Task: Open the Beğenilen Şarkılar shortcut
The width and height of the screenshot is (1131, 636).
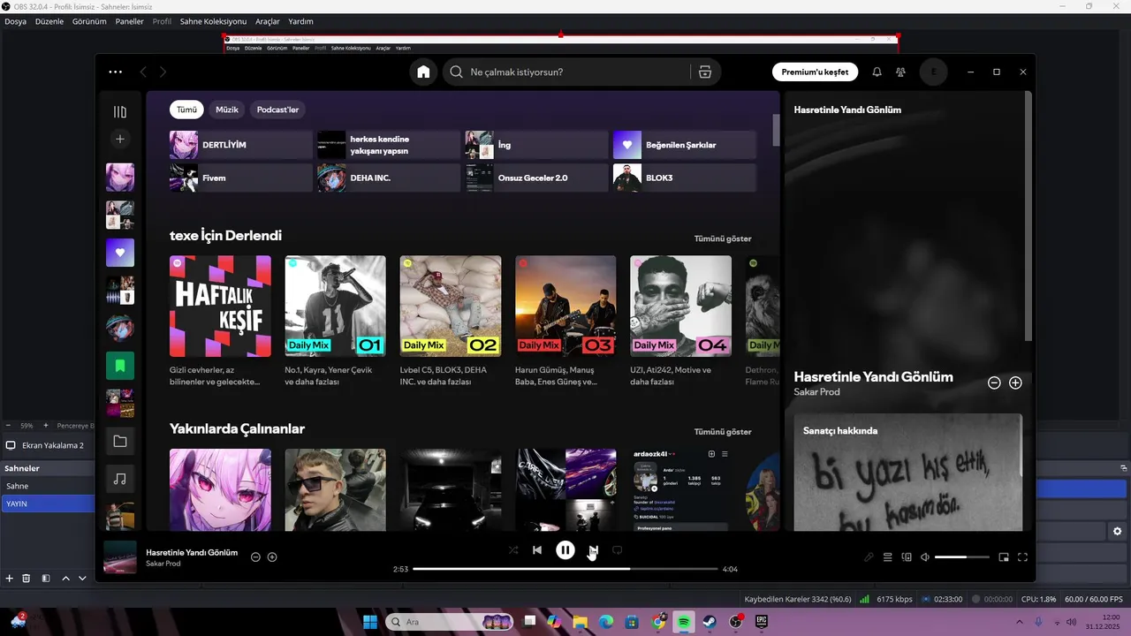Action: click(685, 145)
